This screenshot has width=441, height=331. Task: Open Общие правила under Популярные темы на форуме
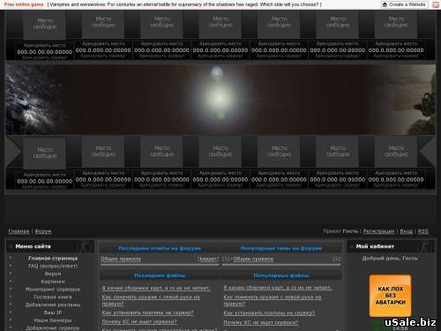pyautogui.click(x=253, y=259)
